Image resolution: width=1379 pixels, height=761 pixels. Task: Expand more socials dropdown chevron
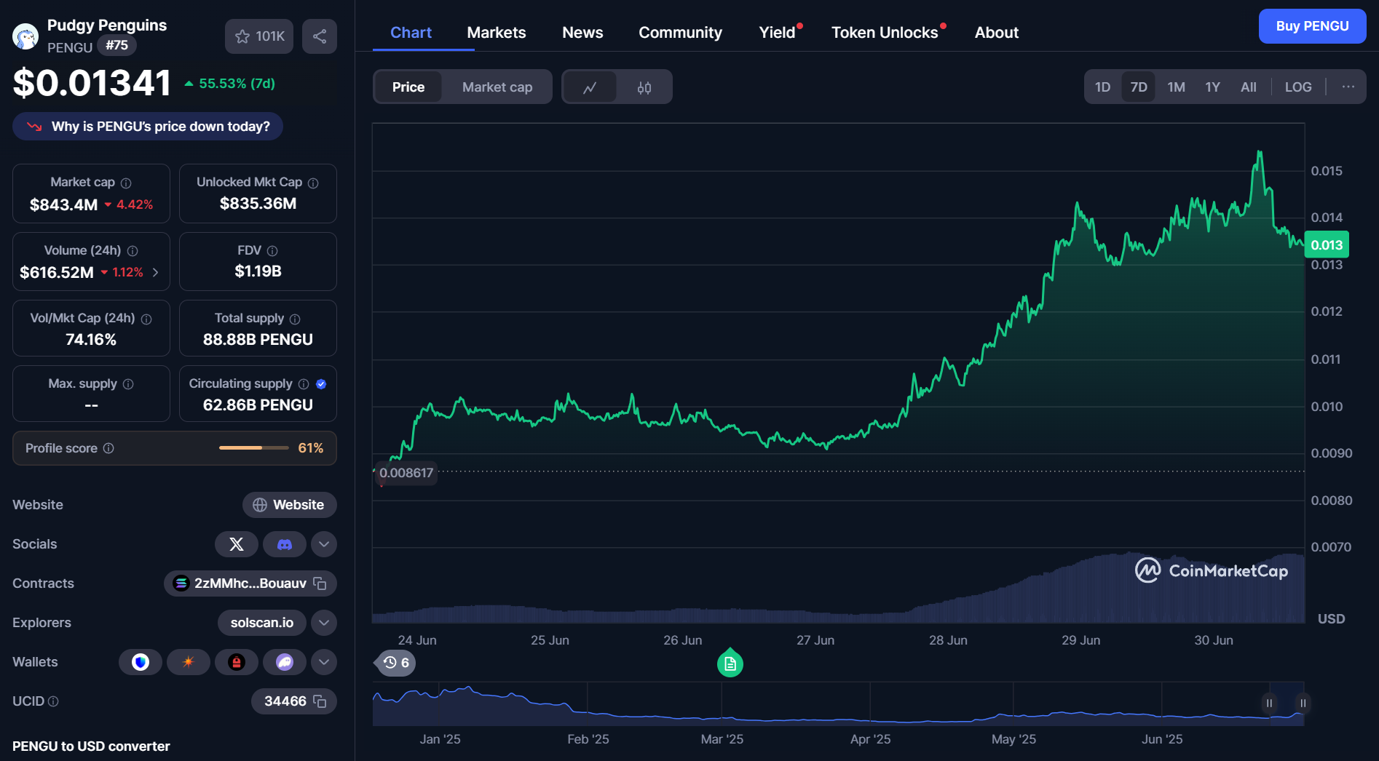(x=324, y=544)
